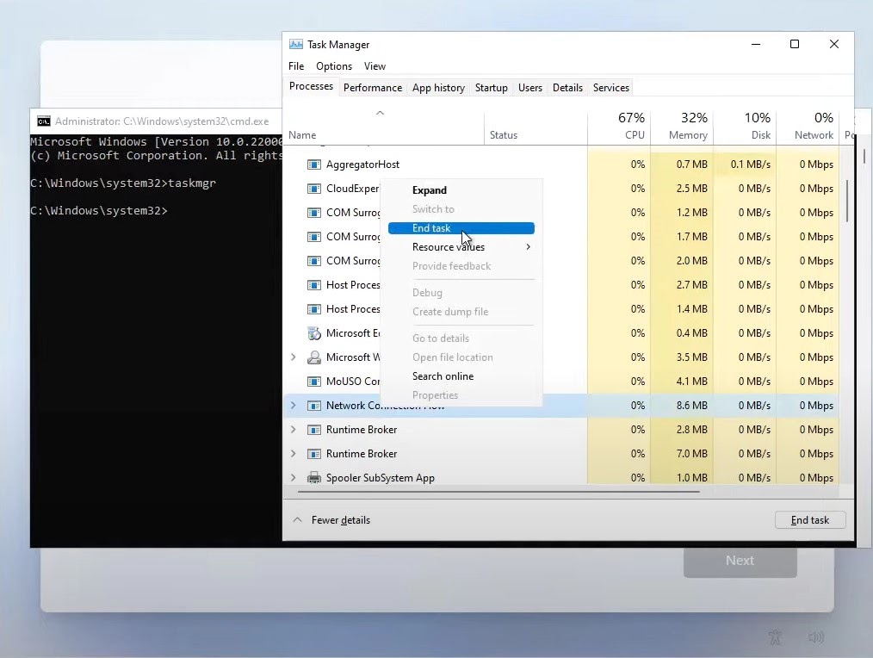Viewport: 873px width, 658px height.
Task: Click Host Process icon in the 2.7 MB row
Action: pyautogui.click(x=314, y=285)
